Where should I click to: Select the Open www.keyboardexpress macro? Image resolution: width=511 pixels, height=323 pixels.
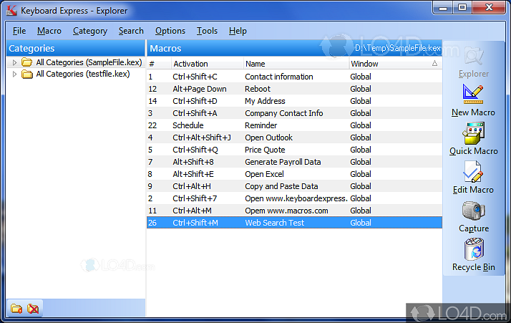click(x=294, y=198)
